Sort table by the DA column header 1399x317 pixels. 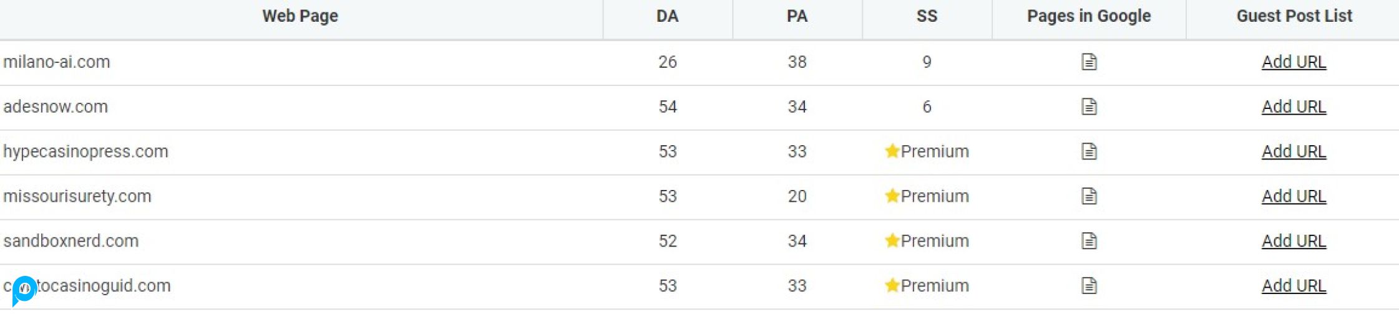pos(667,16)
